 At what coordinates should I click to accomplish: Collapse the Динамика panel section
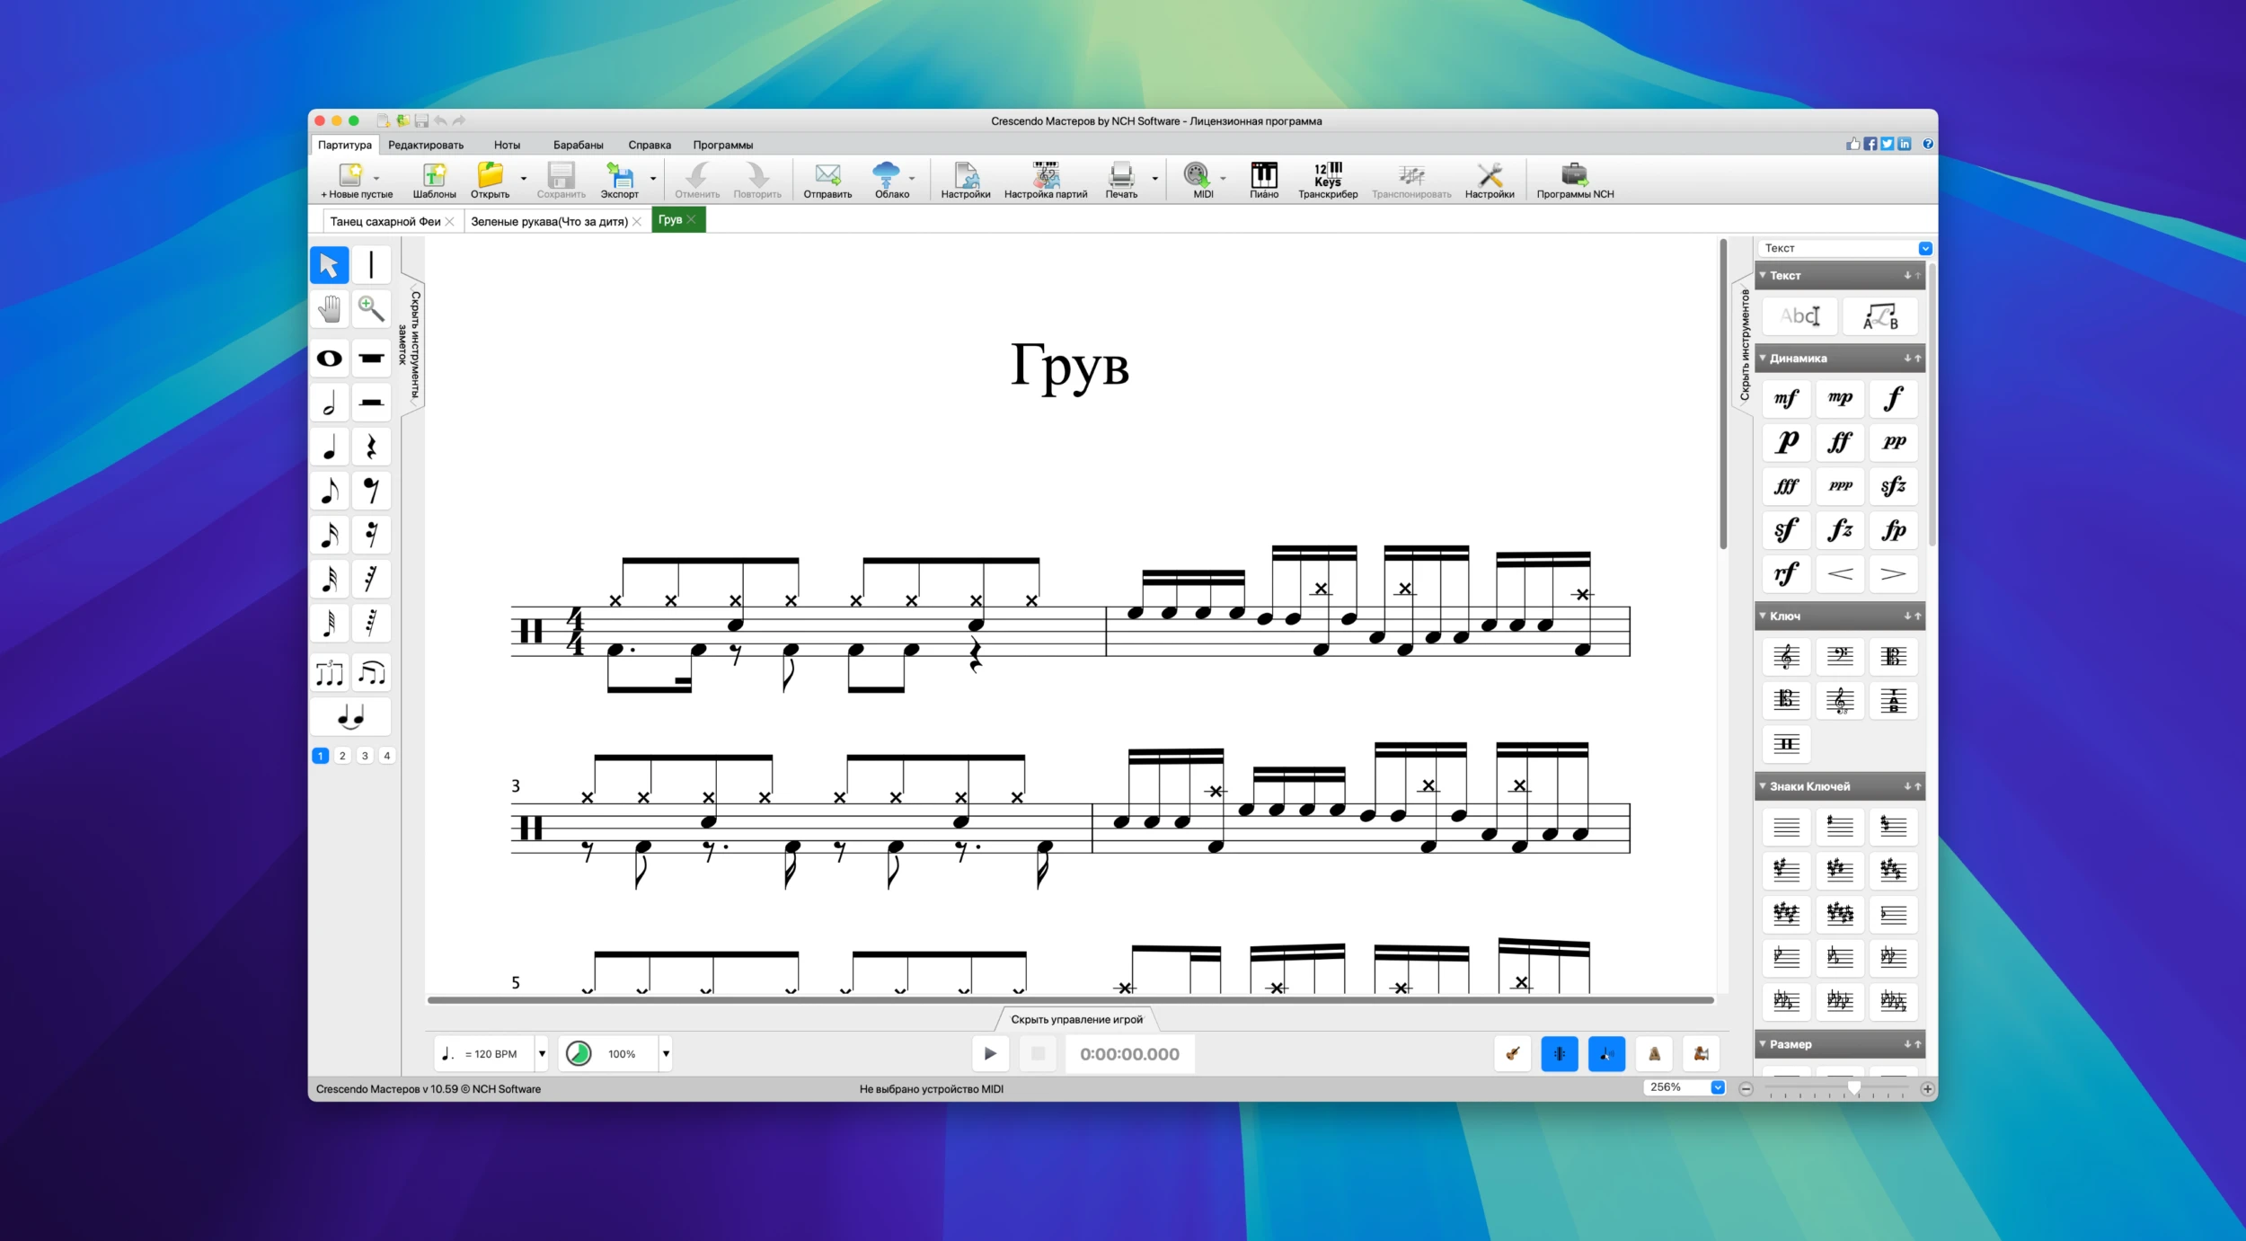click(1763, 358)
